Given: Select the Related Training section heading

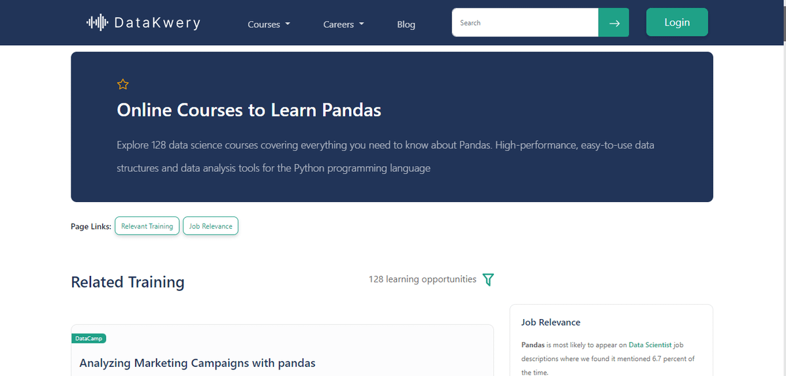Looking at the screenshot, I should click(128, 282).
